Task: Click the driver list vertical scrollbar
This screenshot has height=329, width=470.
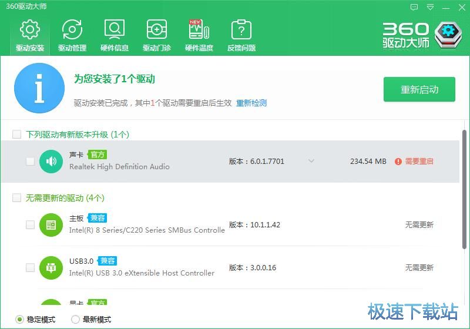Action: pos(464,189)
